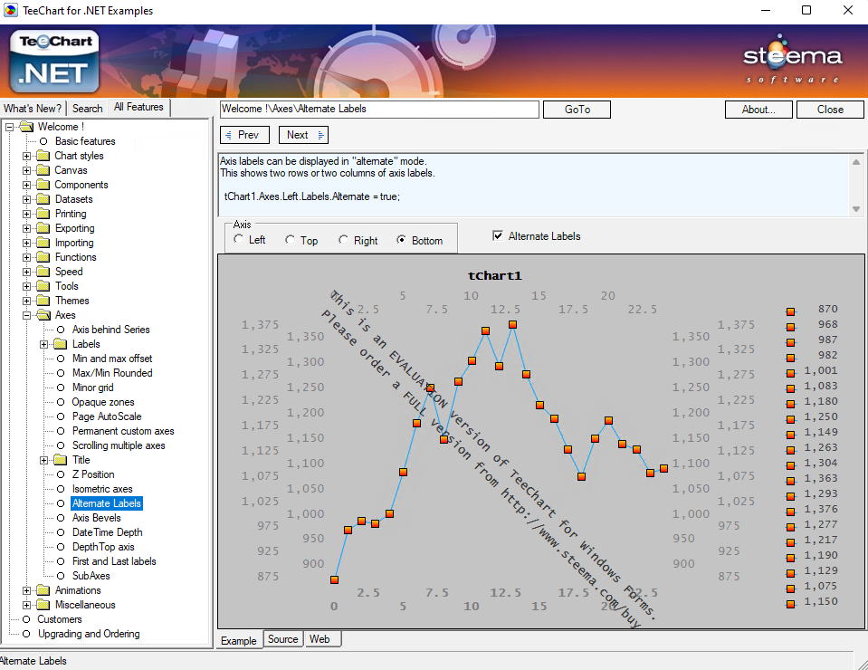Screen dimensions: 868x670
Task: Click the Components folder icon
Action: point(43,185)
